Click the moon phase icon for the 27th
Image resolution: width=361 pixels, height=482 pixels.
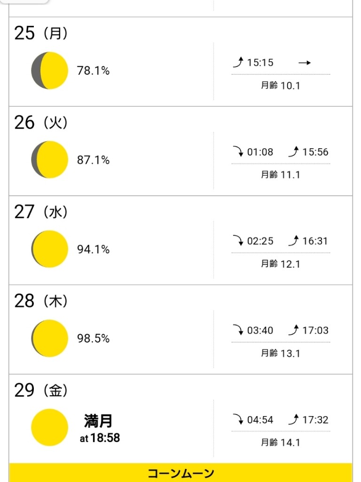point(49,249)
